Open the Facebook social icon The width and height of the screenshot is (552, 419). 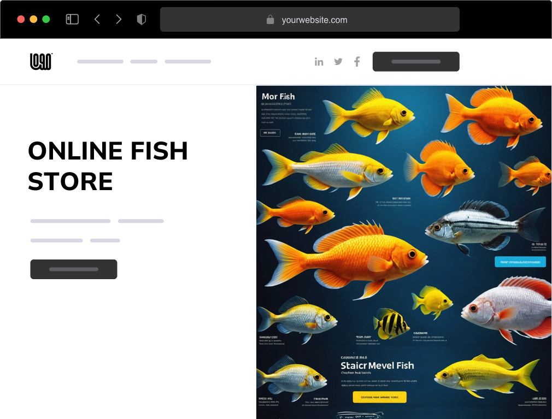point(357,62)
